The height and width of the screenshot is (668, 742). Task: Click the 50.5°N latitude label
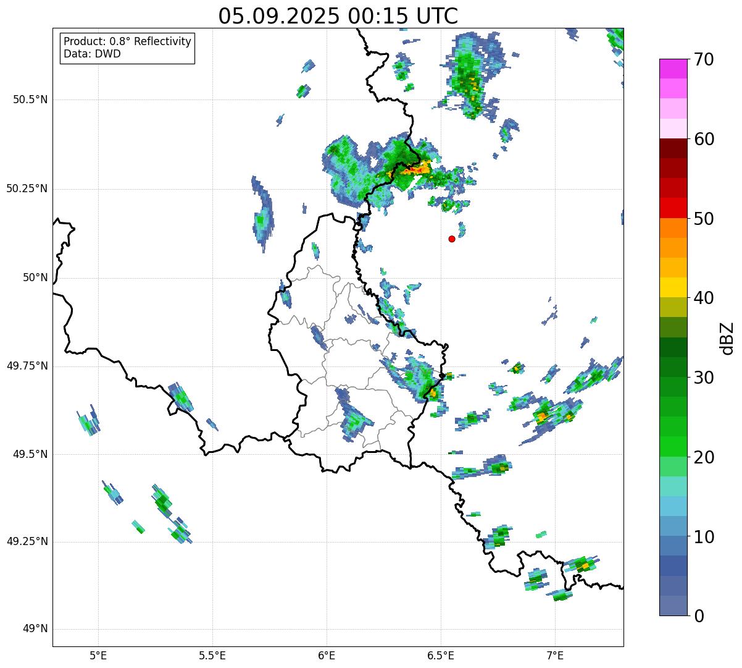tap(30, 99)
